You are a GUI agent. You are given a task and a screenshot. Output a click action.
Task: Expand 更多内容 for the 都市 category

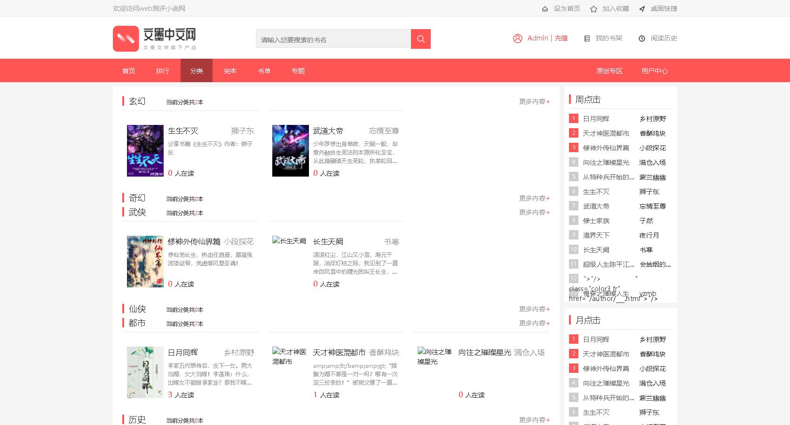coord(534,323)
